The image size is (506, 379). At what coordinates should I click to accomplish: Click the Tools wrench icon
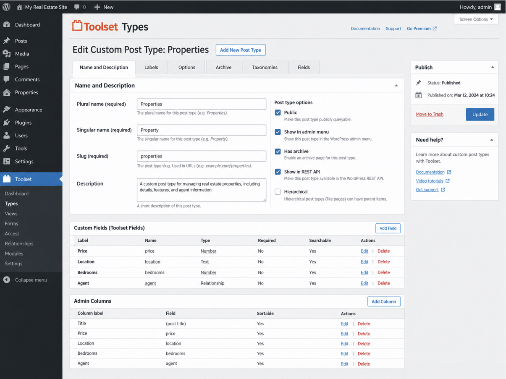(x=6, y=149)
